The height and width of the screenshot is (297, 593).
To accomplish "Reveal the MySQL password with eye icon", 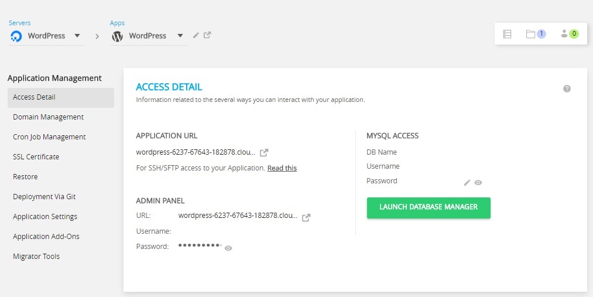I will point(478,183).
